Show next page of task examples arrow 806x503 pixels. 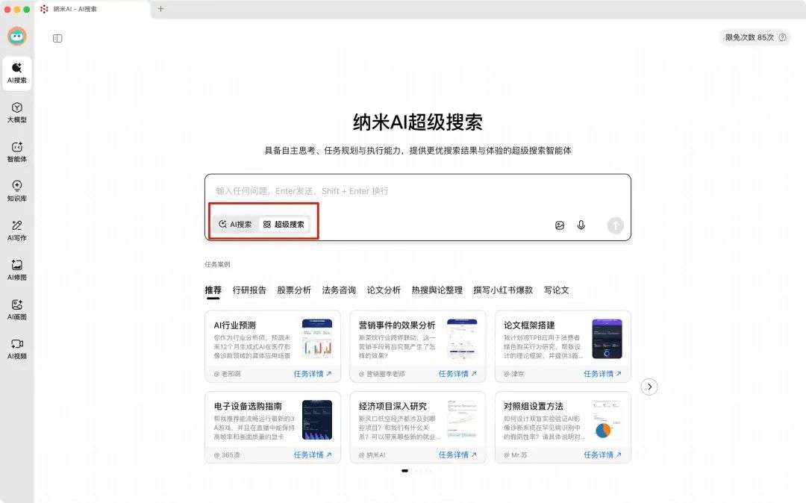649,387
